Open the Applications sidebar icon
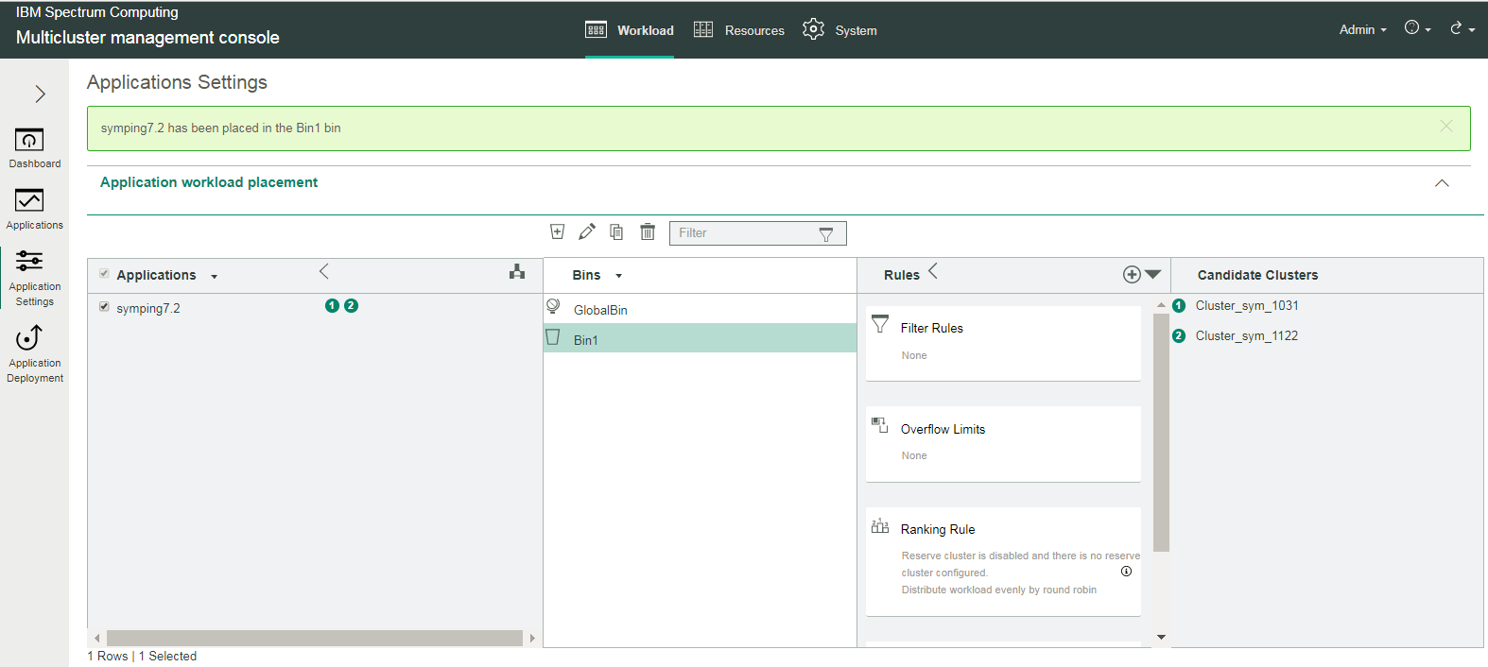The height and width of the screenshot is (667, 1488). click(34, 209)
